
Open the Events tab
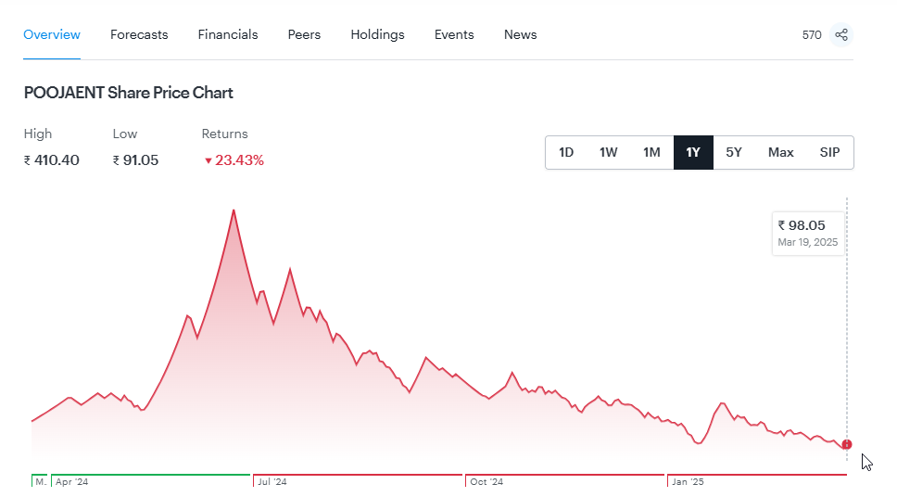click(454, 34)
